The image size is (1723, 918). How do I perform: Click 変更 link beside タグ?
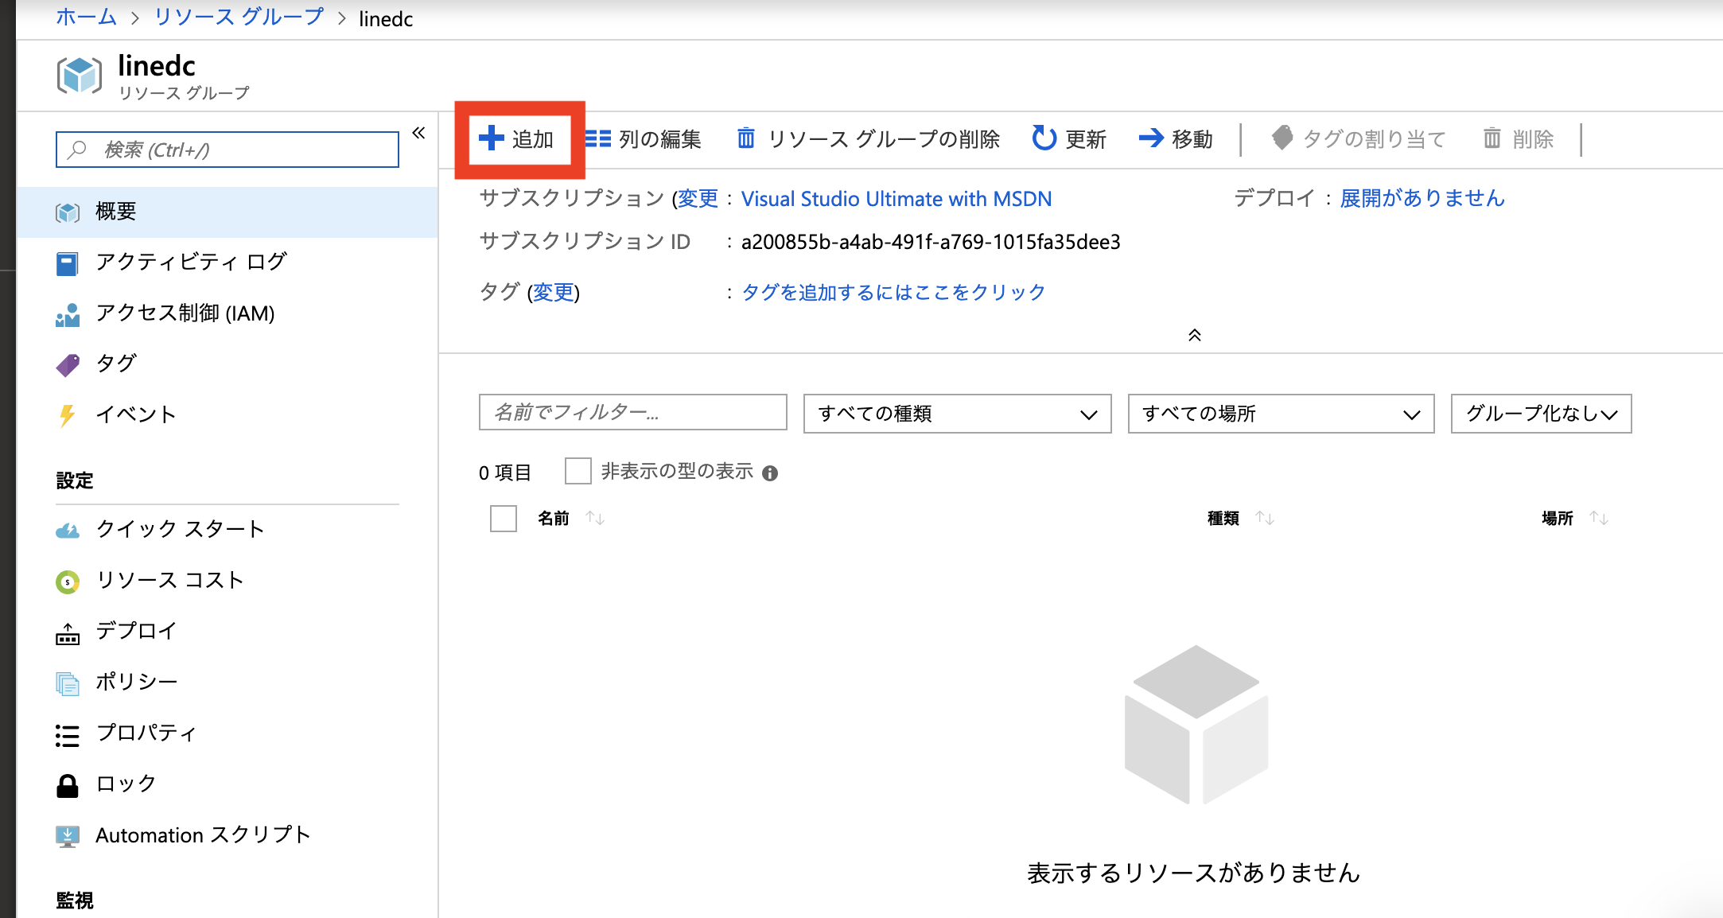[553, 292]
